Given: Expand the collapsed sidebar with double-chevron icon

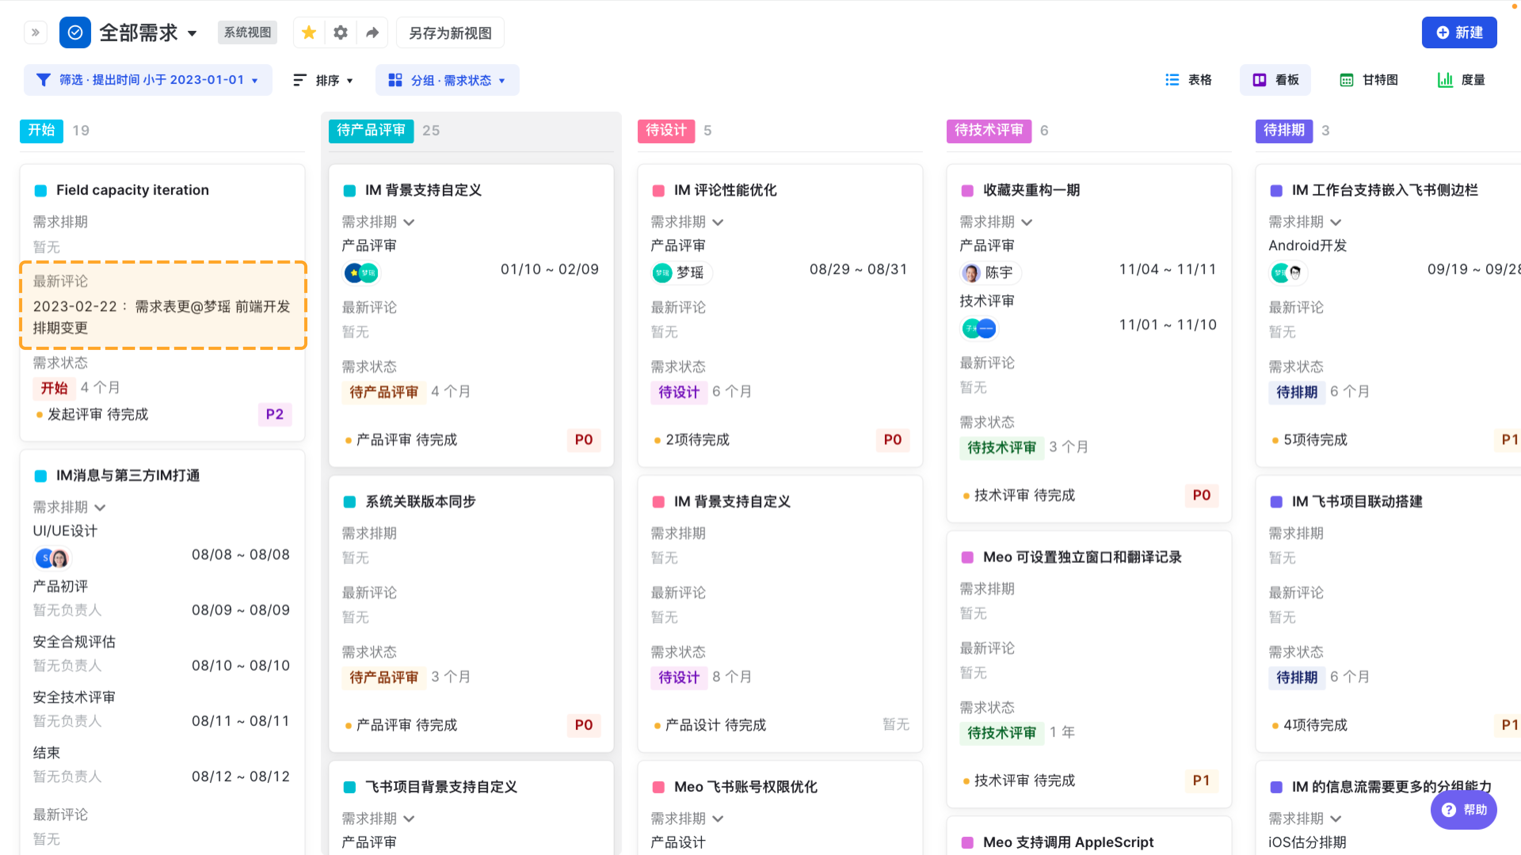Looking at the screenshot, I should 35,32.
